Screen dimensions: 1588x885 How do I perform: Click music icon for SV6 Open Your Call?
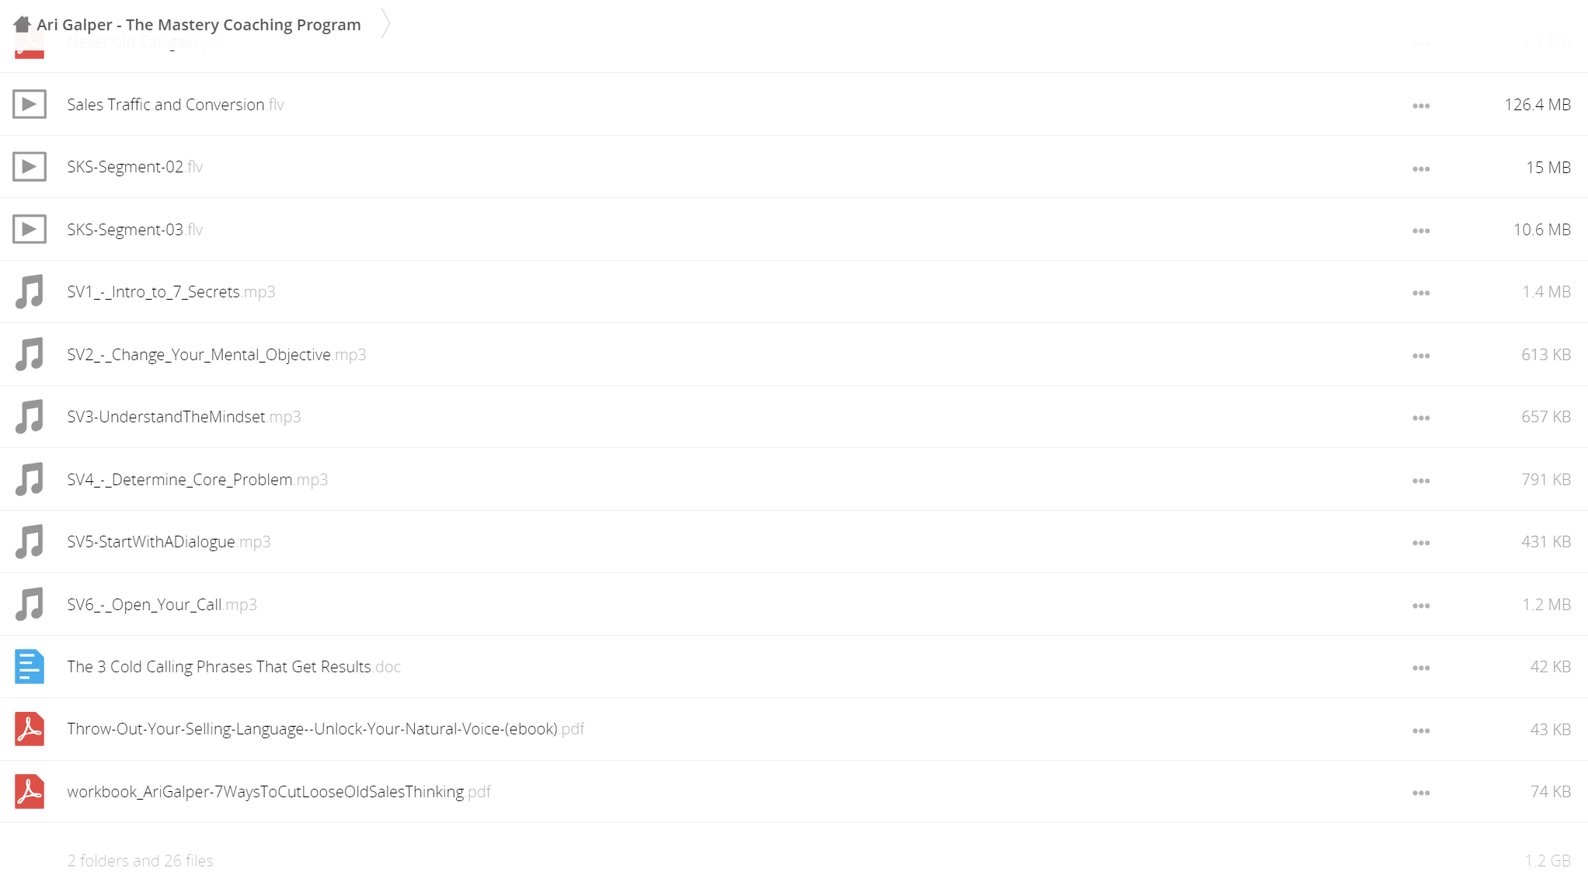pyautogui.click(x=30, y=605)
